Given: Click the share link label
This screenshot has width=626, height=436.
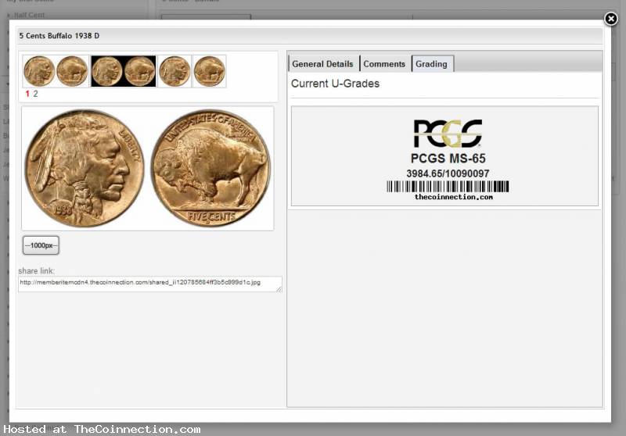Looking at the screenshot, I should pos(36,270).
